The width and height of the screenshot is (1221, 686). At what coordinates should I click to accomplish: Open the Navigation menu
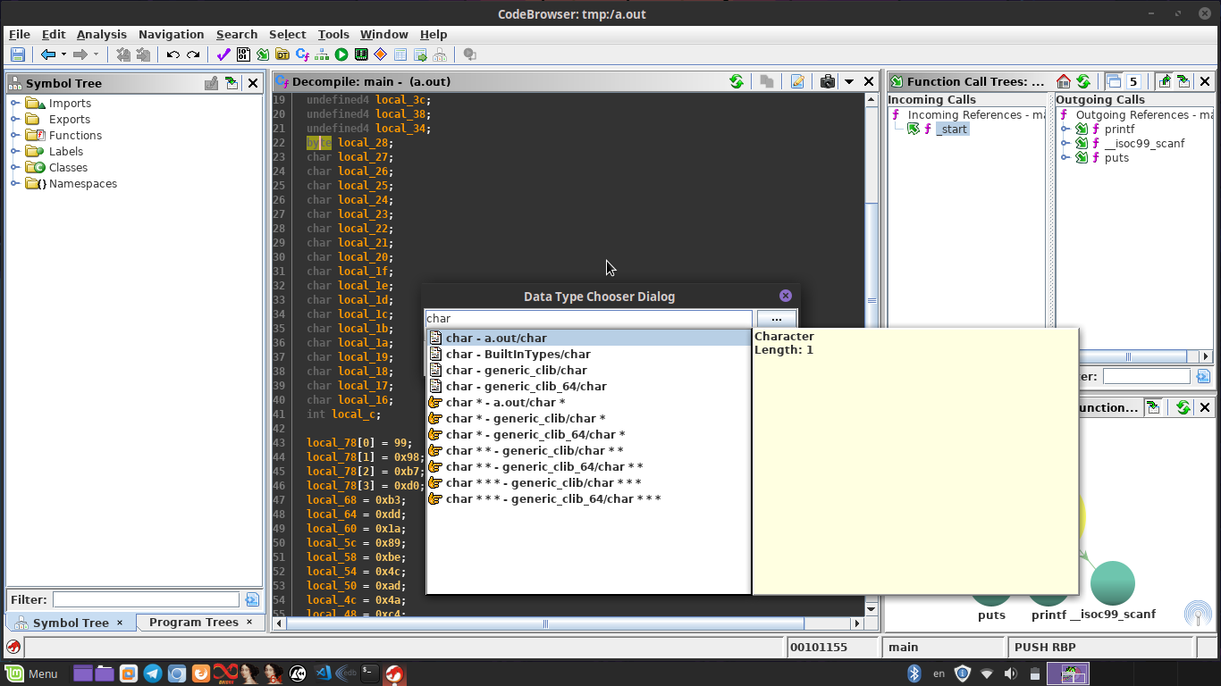click(x=171, y=34)
